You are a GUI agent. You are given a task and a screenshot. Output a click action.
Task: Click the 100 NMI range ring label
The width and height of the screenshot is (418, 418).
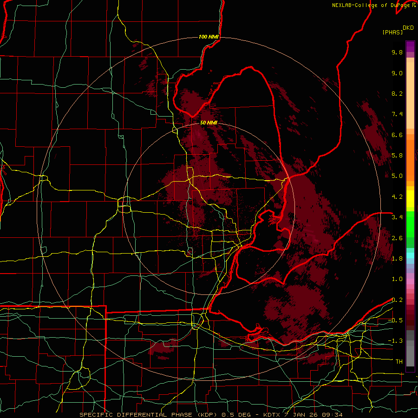209,37
